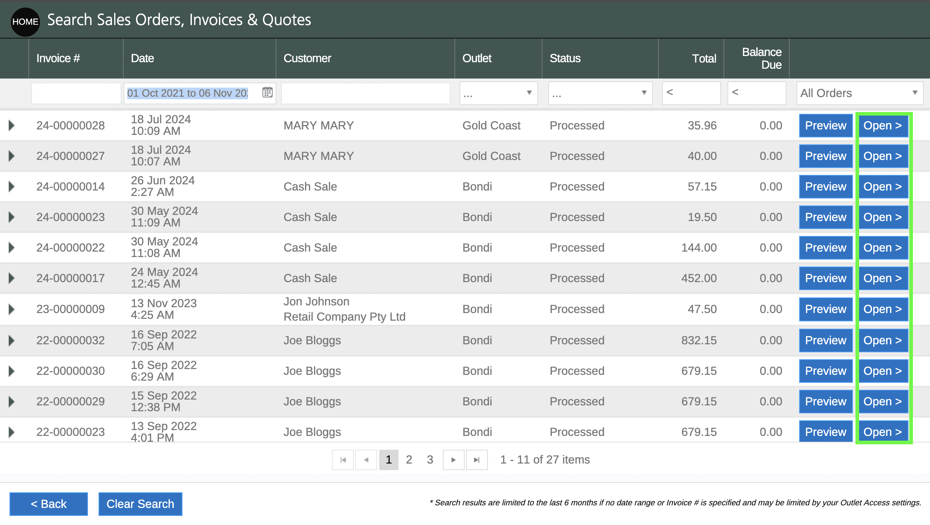Preview invoice 24-00000022
Screen dimensions: 930x525
tap(826, 248)
